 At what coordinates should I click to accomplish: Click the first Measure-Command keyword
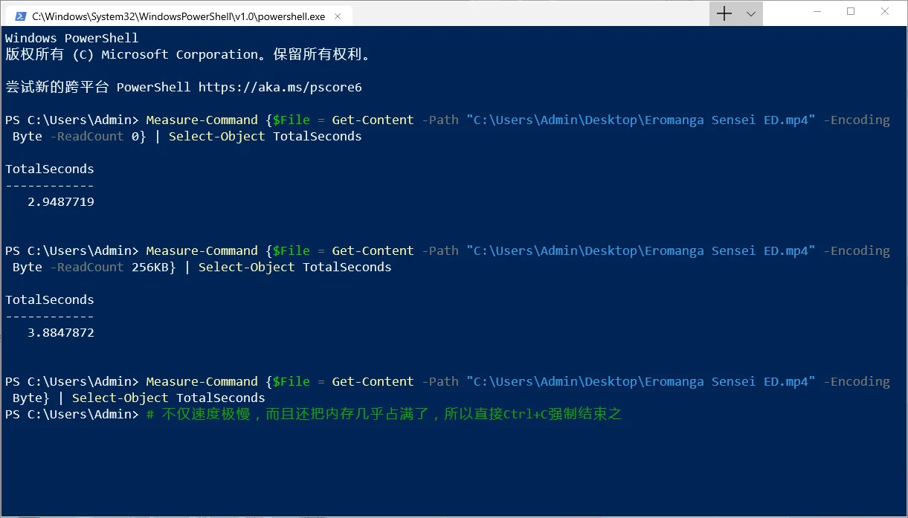point(202,120)
